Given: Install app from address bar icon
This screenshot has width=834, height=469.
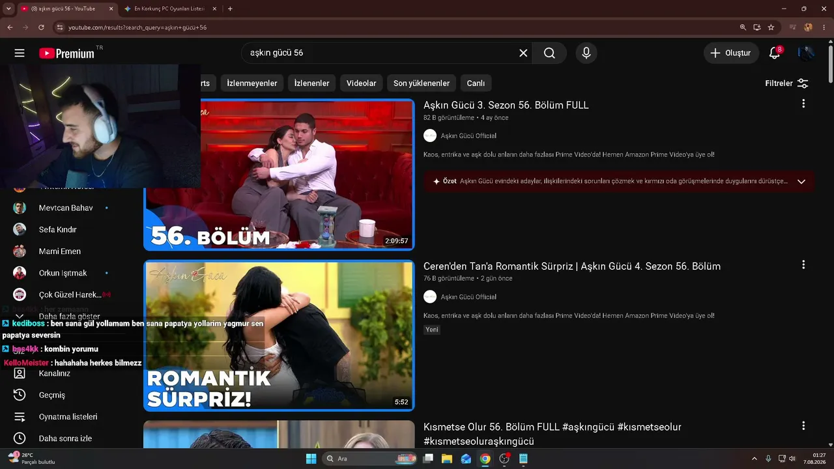Looking at the screenshot, I should tap(757, 27).
